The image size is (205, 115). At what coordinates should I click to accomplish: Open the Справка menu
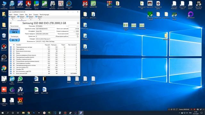(36, 15)
